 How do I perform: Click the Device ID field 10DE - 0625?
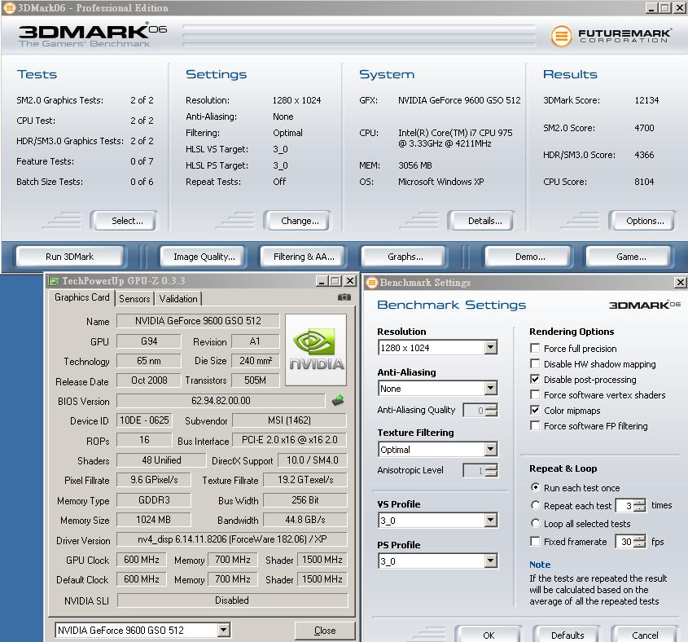[x=144, y=420]
